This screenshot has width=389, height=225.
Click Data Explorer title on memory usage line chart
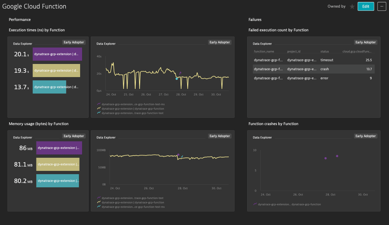point(106,137)
